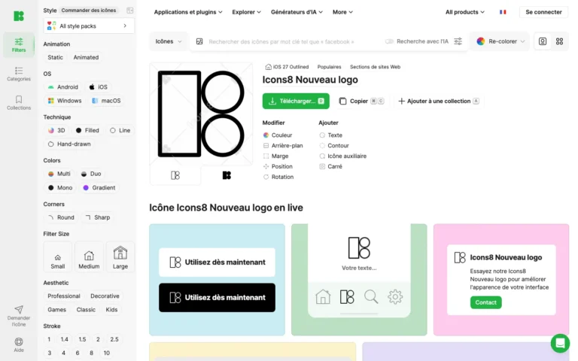This screenshot has height=361, width=578.
Task: Open the green chat bubble widget
Action: point(560,343)
